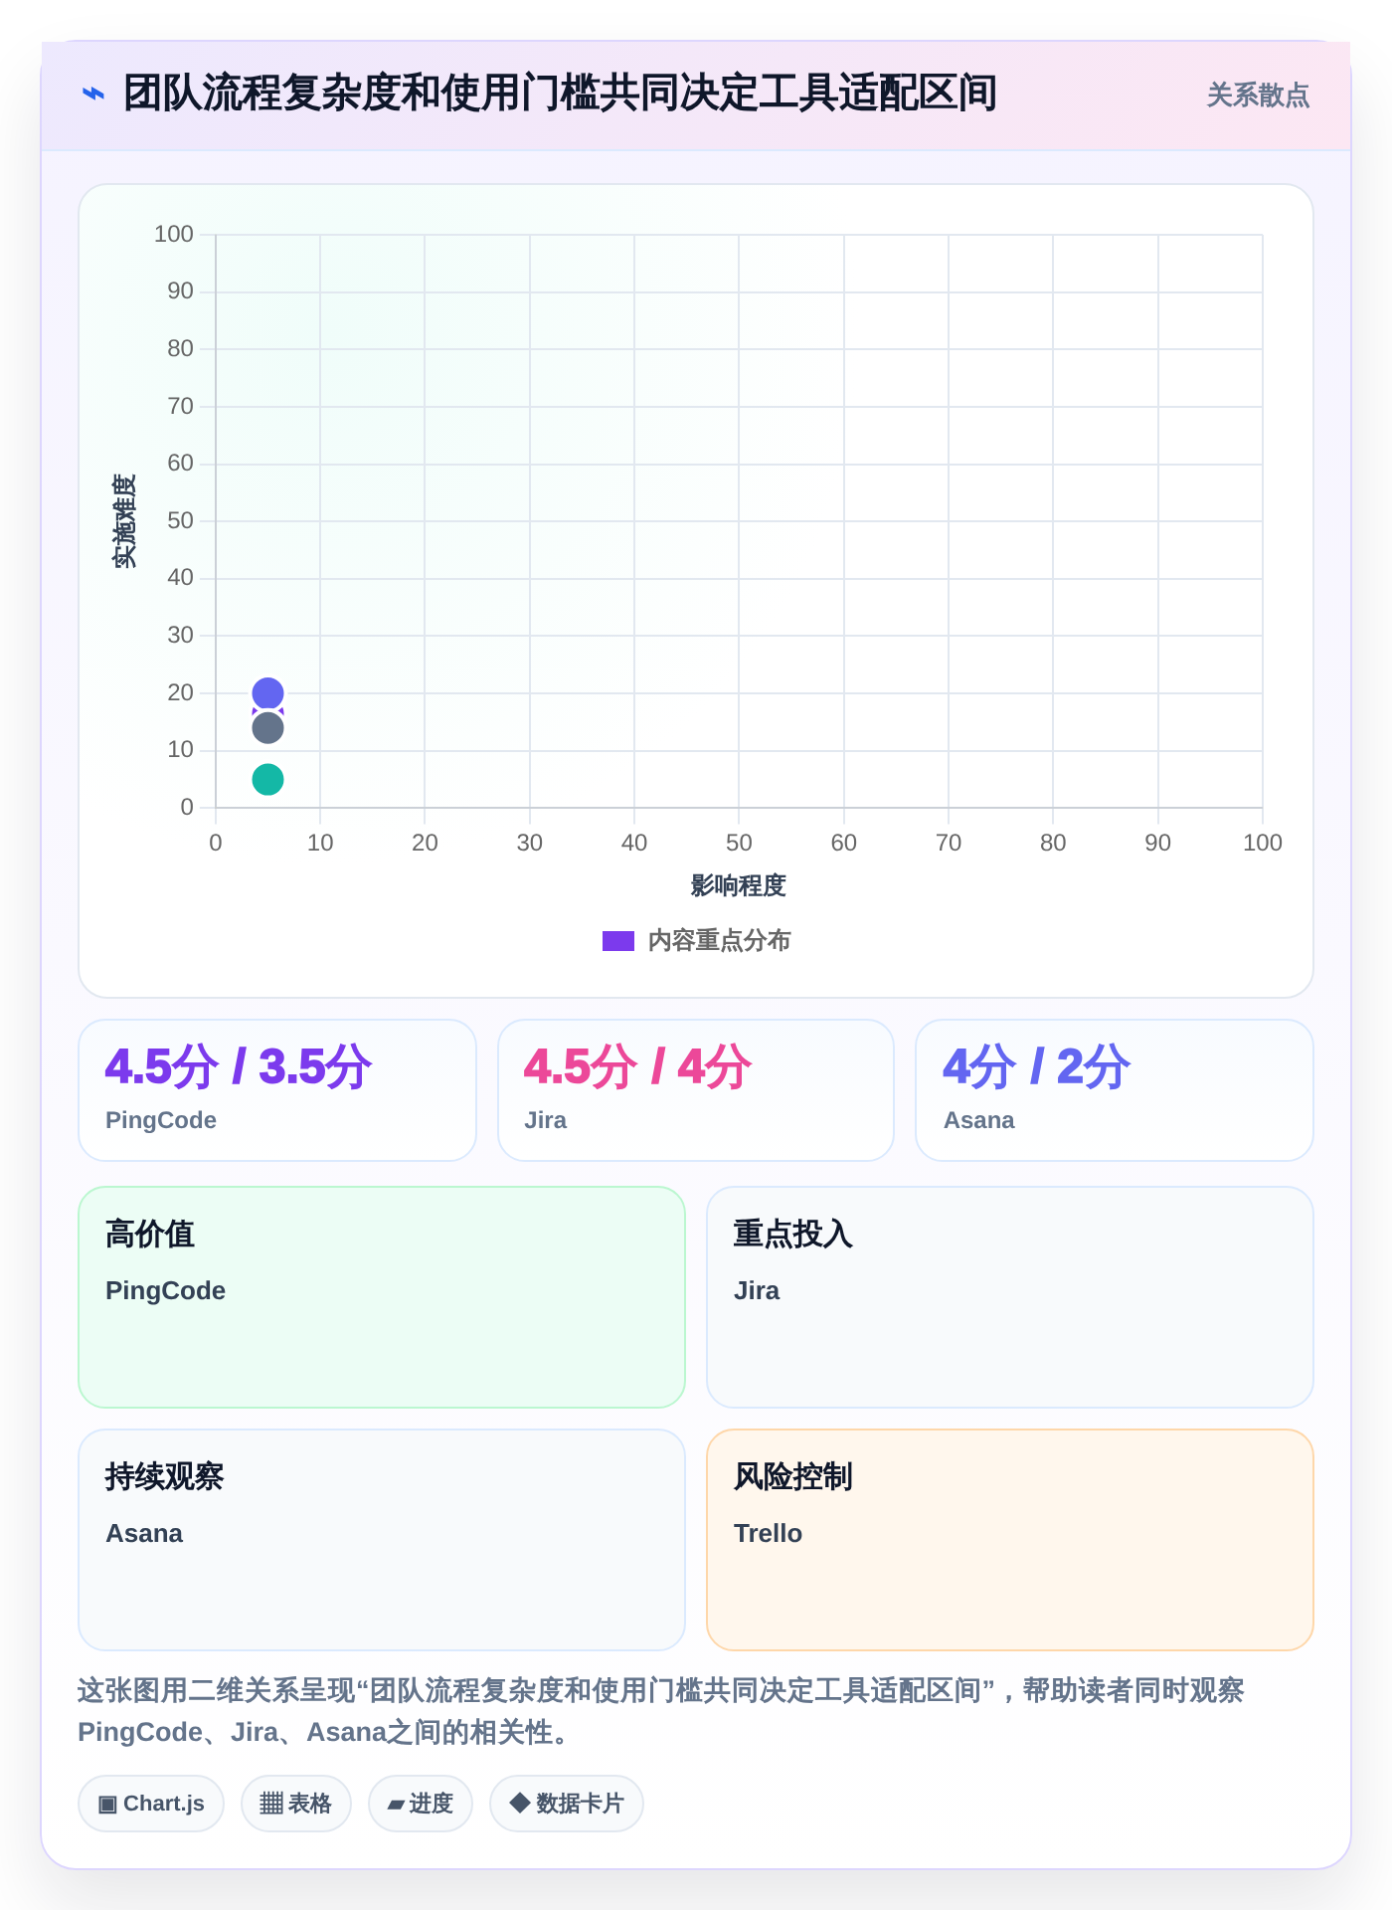1392x1910 pixels.
Task: Click the y-axis tick label 100
Action: click(174, 234)
